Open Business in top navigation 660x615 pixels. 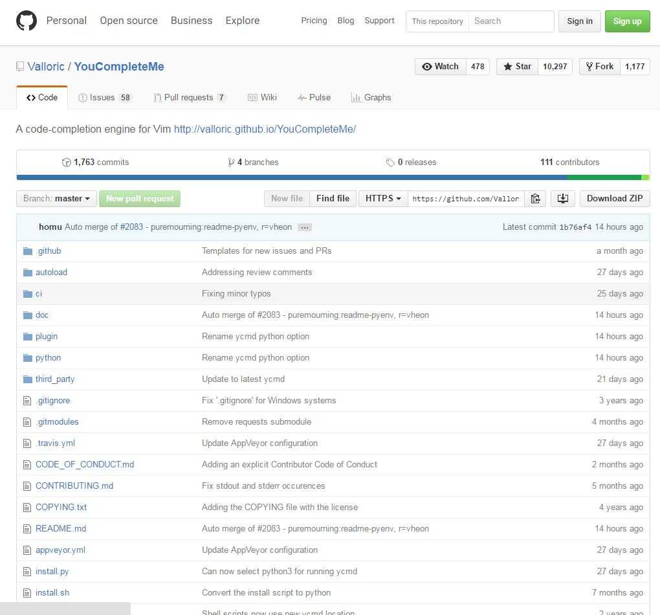[192, 21]
